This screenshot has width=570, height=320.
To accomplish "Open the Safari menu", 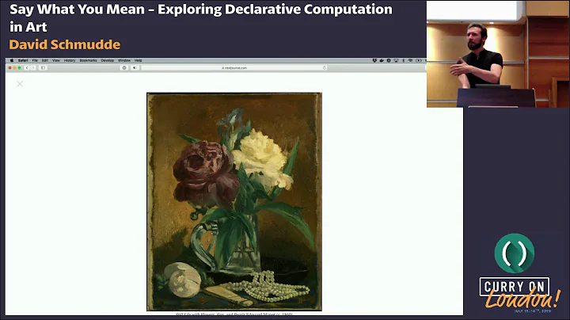I will click(23, 60).
